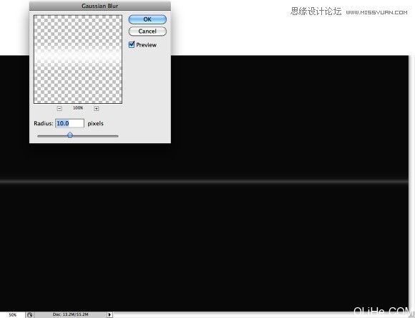The width and height of the screenshot is (415, 318).
Task: Focus the Radius input field
Action: 70,123
